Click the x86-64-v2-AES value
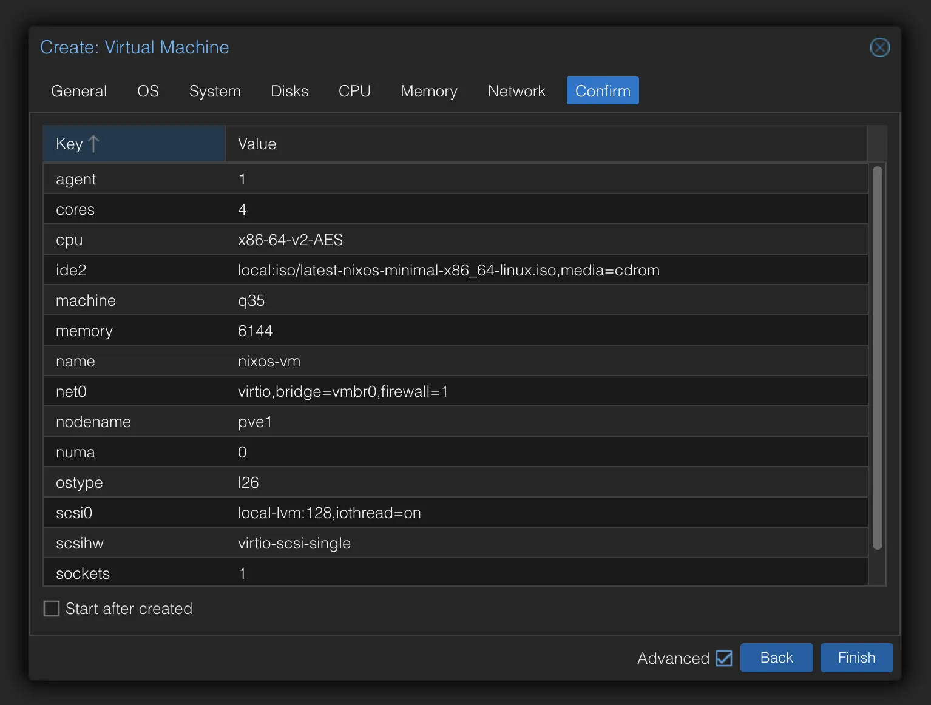 (x=290, y=240)
